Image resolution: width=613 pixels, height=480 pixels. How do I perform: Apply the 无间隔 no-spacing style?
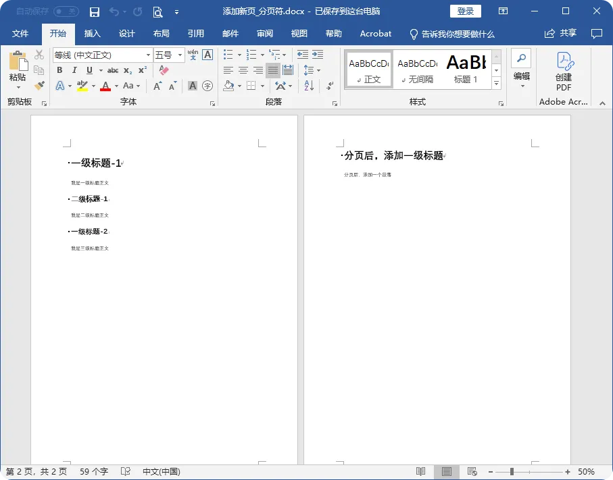coord(417,69)
